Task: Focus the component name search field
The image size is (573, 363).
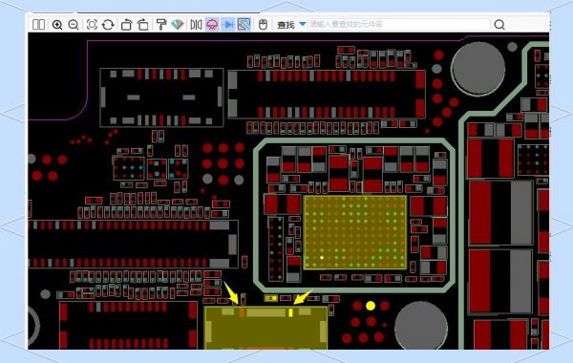Action: pos(399,25)
